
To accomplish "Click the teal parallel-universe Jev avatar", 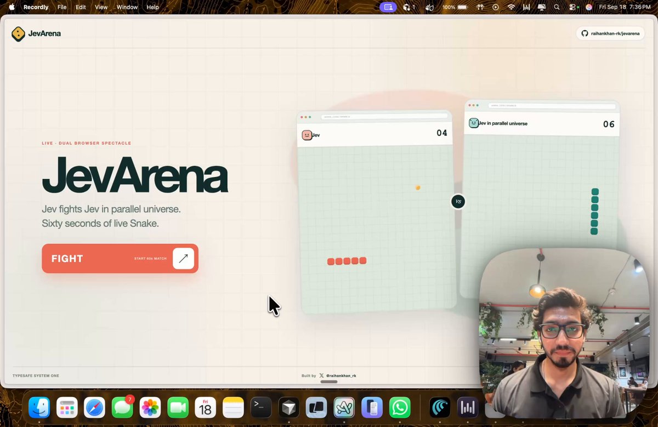I will 473,123.
